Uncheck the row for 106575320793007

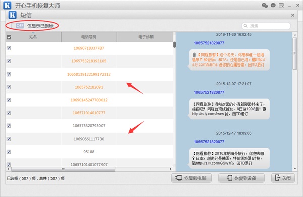[9, 125]
